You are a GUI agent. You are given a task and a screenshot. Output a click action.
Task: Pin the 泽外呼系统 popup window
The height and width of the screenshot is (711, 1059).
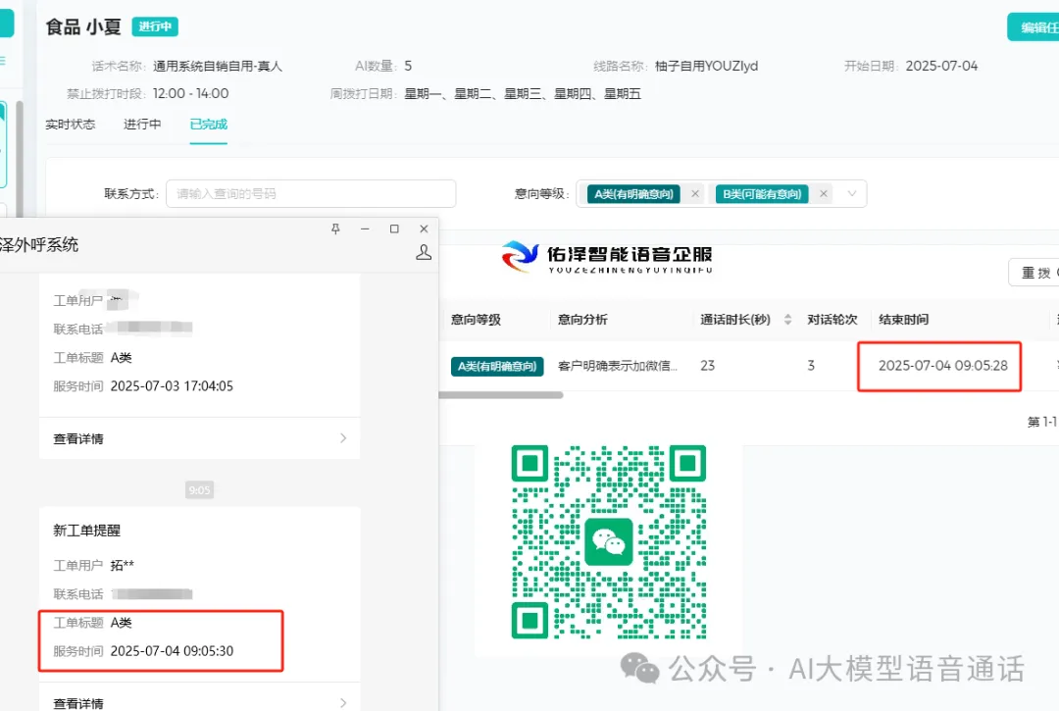[x=335, y=228]
